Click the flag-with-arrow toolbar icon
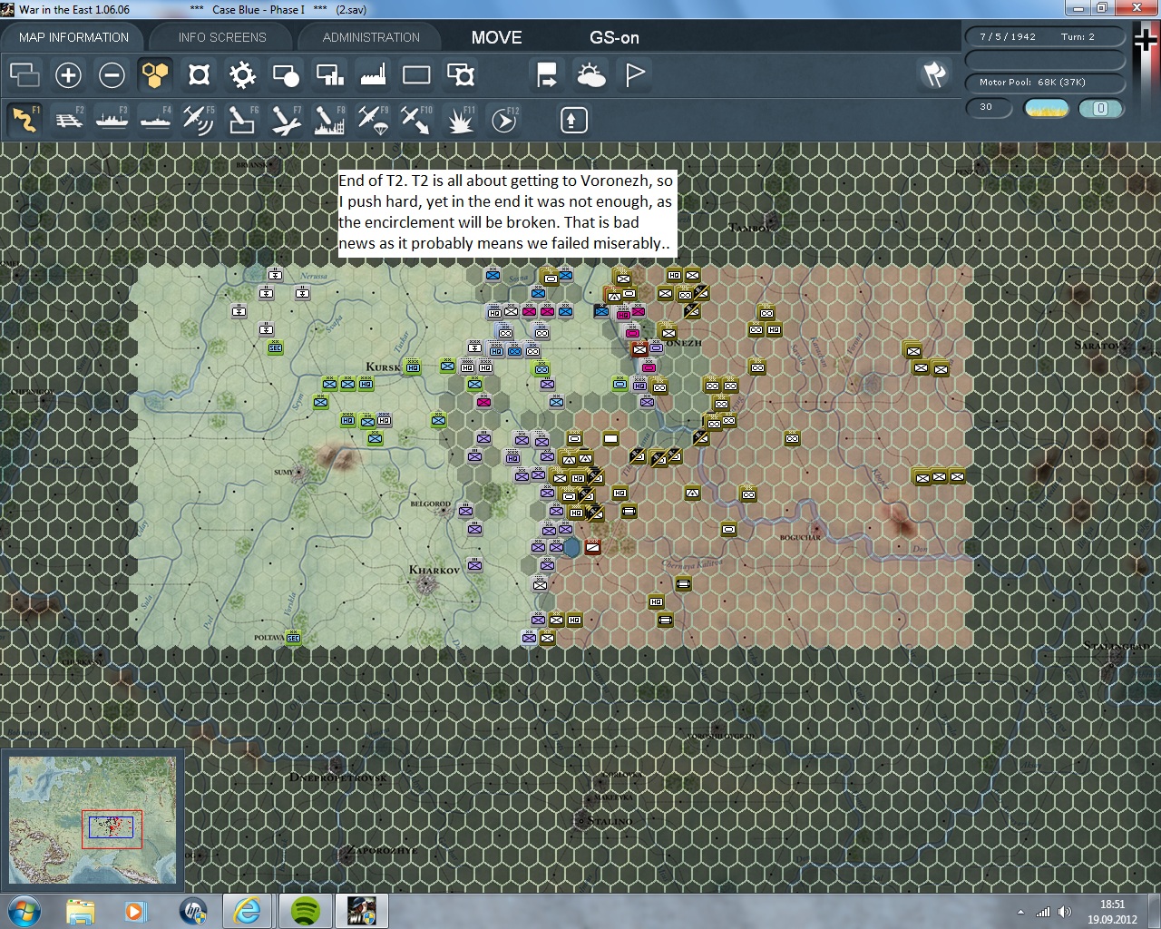This screenshot has height=929, width=1161. click(x=547, y=75)
